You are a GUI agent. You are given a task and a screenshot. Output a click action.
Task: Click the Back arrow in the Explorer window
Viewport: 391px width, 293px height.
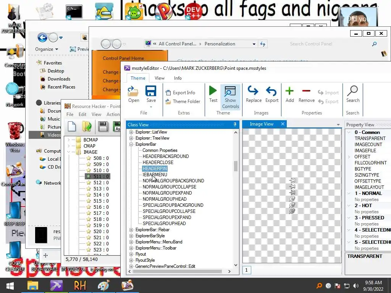(x=42, y=38)
